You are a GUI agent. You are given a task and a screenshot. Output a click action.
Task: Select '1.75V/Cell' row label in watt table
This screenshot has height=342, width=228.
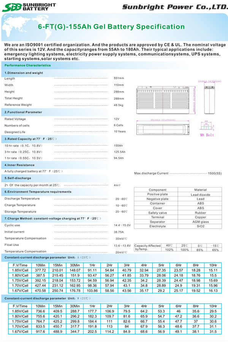(x=20, y=322)
